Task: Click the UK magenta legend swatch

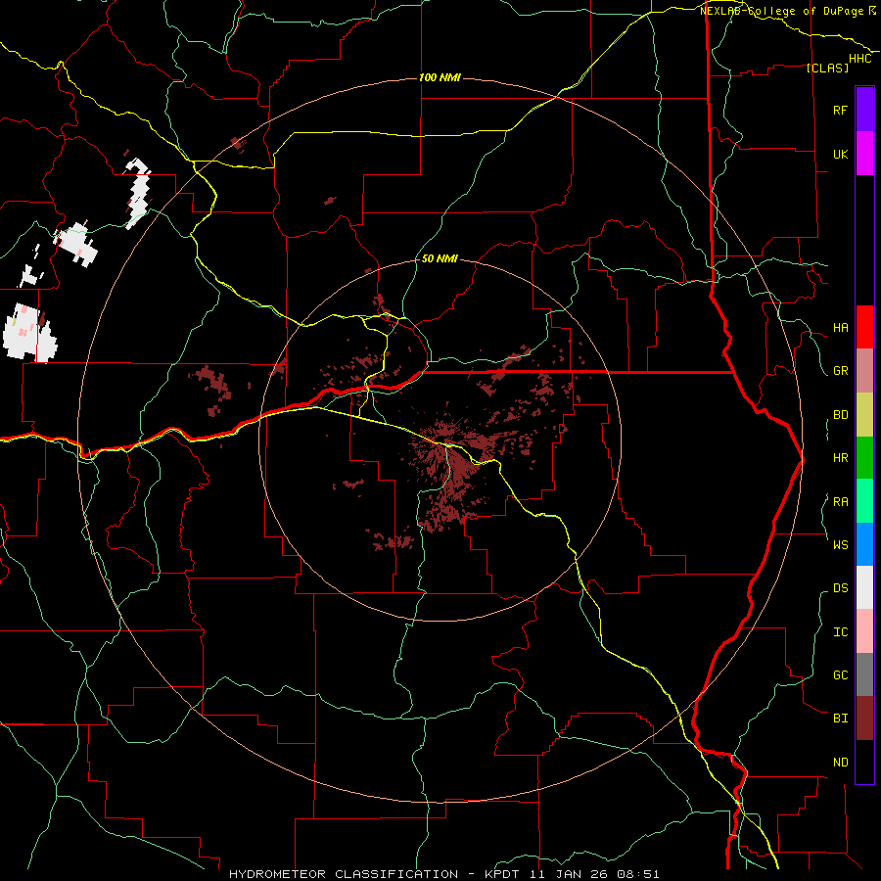Action: 864,154
